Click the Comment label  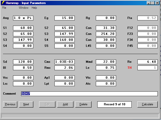[10, 94]
